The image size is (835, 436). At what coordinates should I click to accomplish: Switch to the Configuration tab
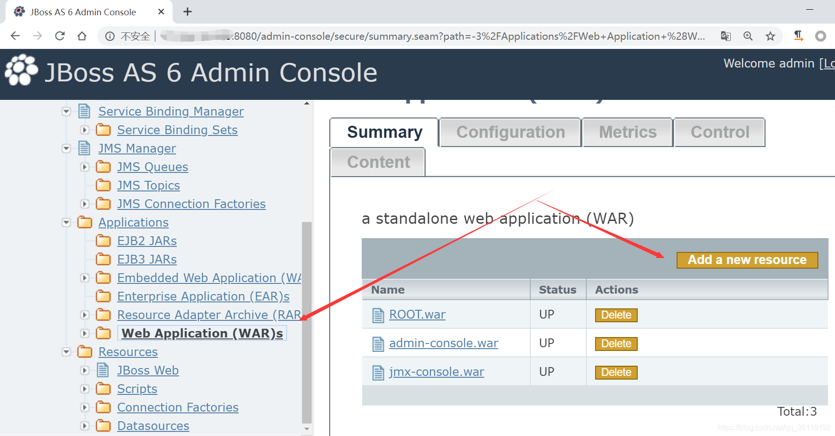[510, 132]
